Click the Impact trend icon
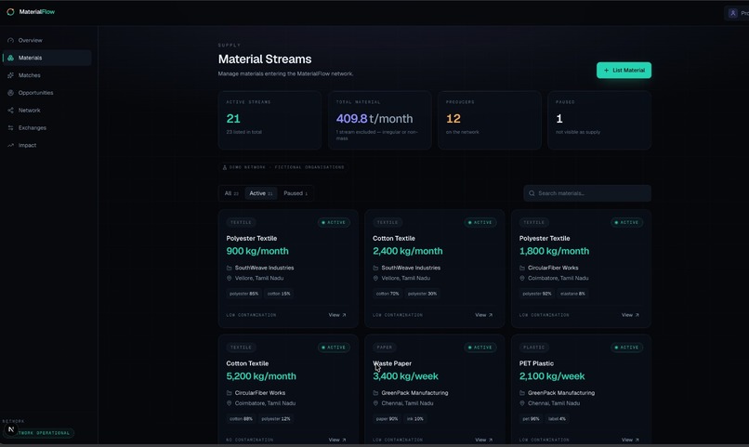Screen dimensions: 749x447 (x=10, y=145)
